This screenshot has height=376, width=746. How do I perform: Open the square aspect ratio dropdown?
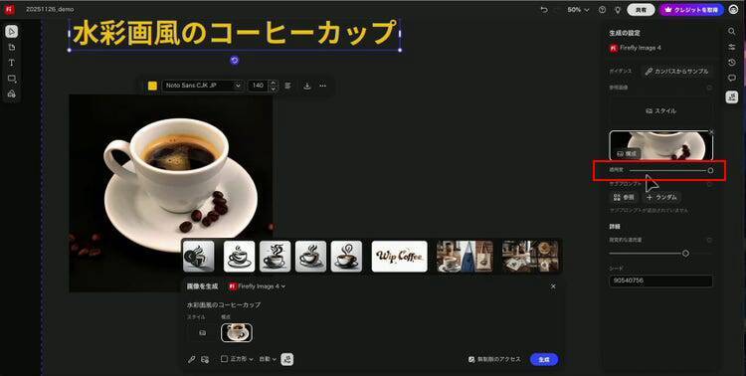(x=237, y=359)
